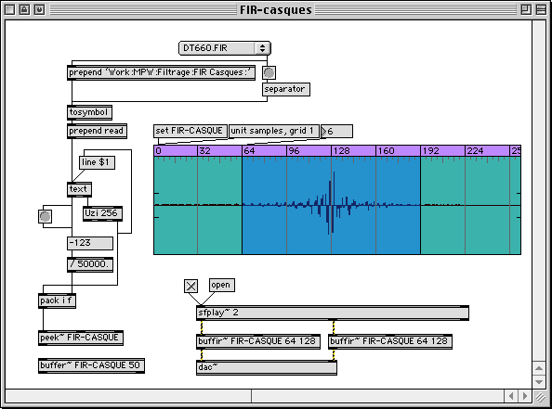Click the horizontal scrollbar right arrow
The height and width of the screenshot is (409, 552).
click(x=525, y=396)
